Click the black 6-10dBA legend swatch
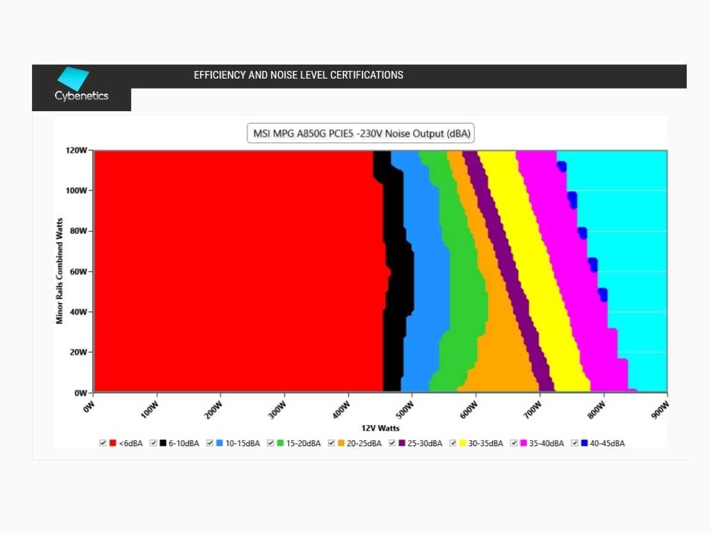This screenshot has width=711, height=533. [x=163, y=443]
